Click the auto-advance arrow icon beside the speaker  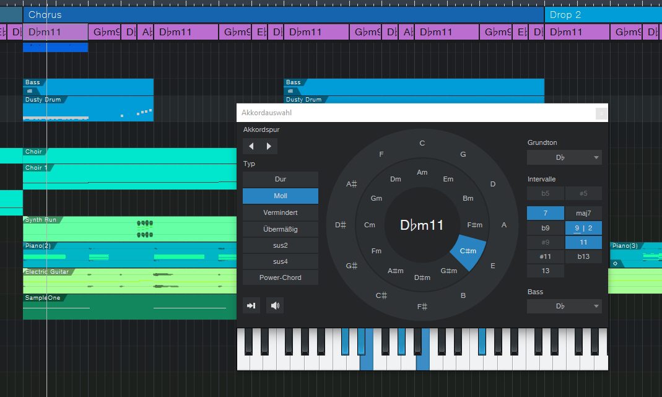[x=251, y=305]
